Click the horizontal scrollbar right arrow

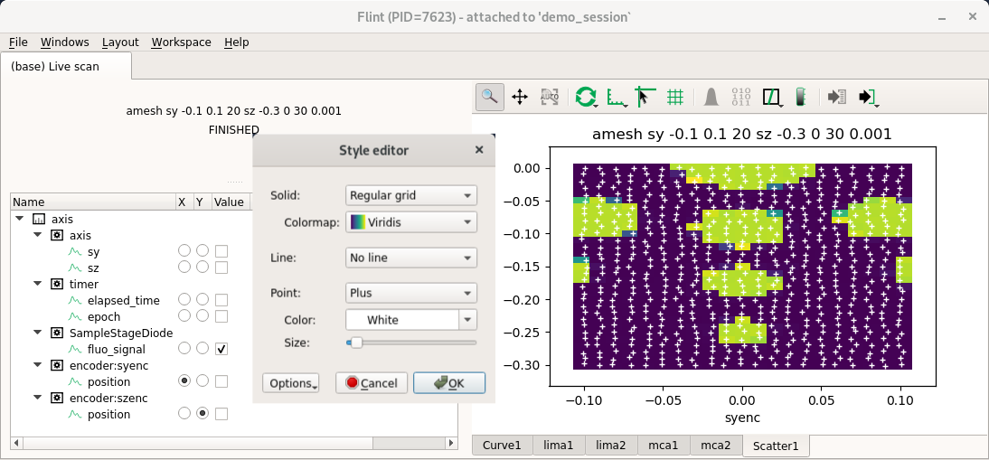point(451,443)
